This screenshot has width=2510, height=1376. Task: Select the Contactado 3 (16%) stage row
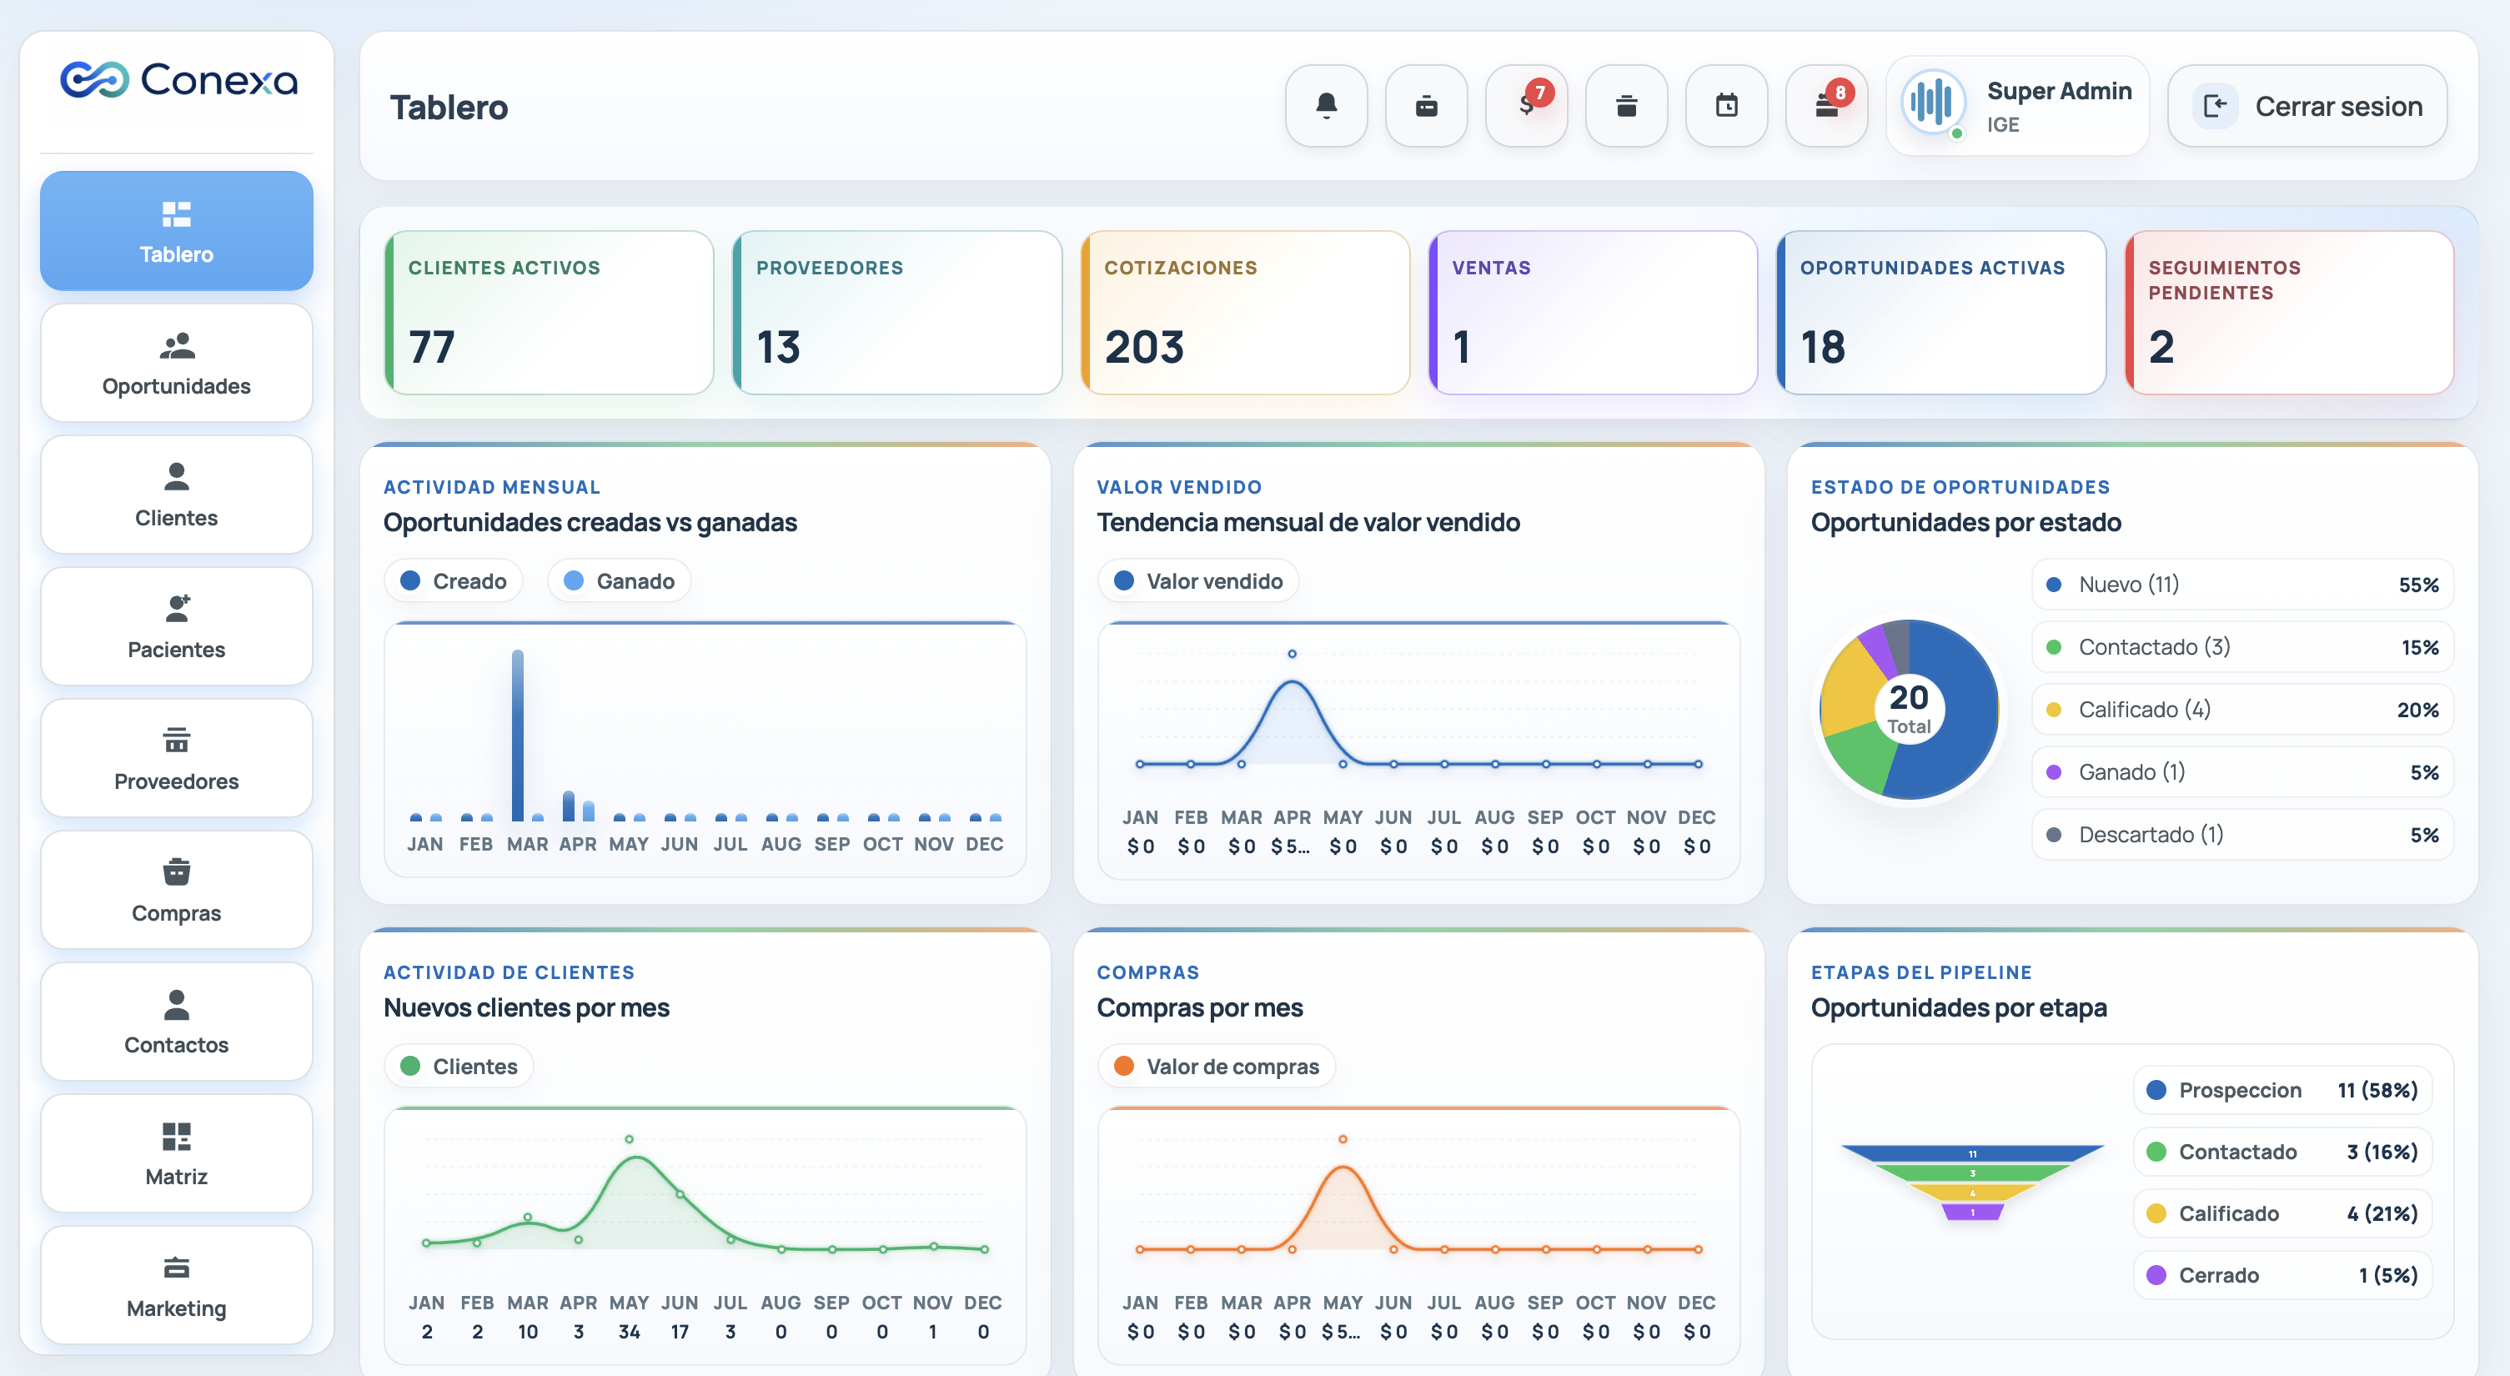tap(2282, 1152)
